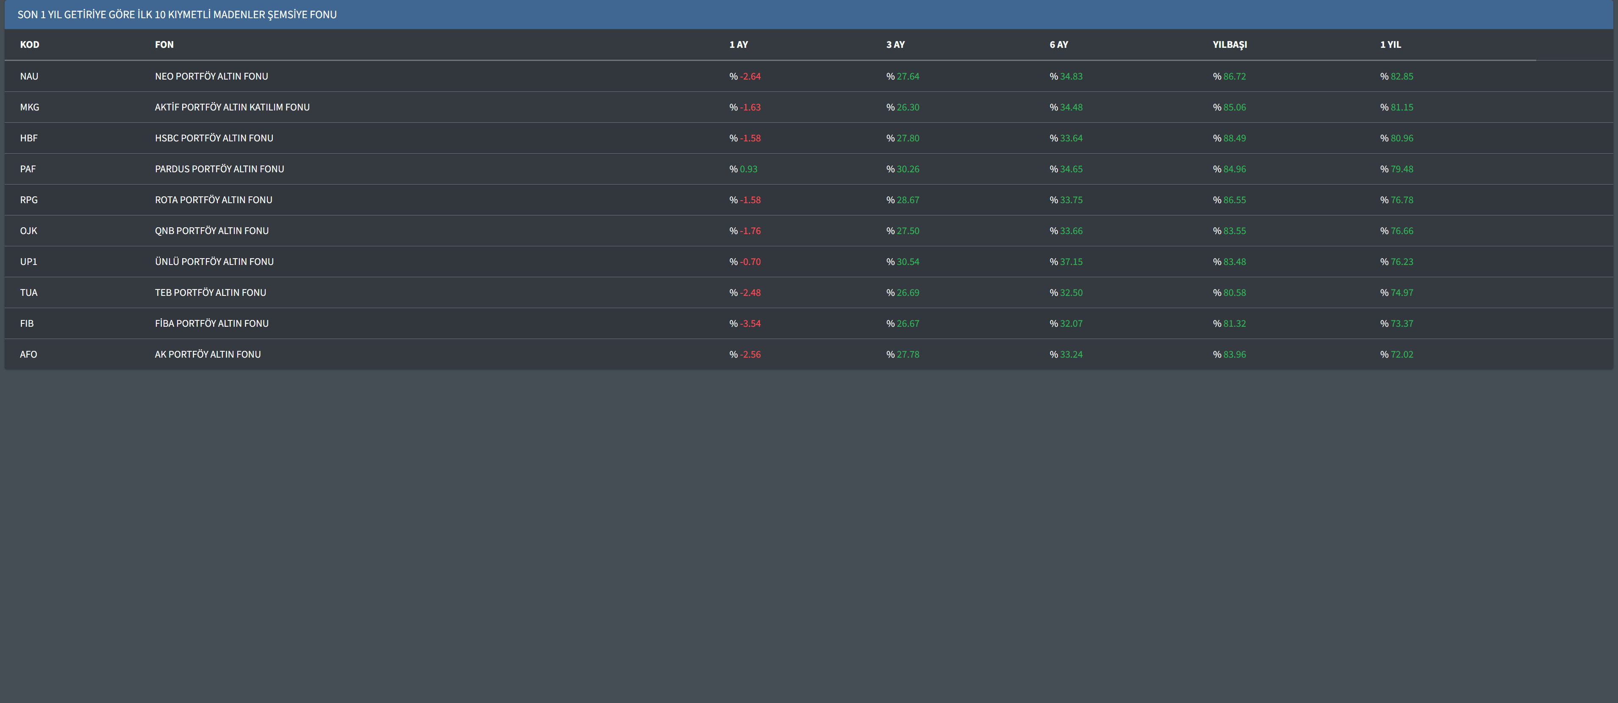The height and width of the screenshot is (703, 1618).
Task: Click the NAU fund code
Action: point(29,77)
